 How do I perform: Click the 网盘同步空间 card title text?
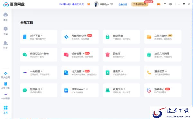coord(79,36)
